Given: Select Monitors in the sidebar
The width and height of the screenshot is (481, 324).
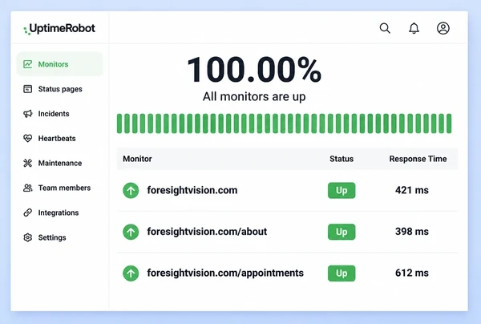Looking at the screenshot, I should 59,64.
